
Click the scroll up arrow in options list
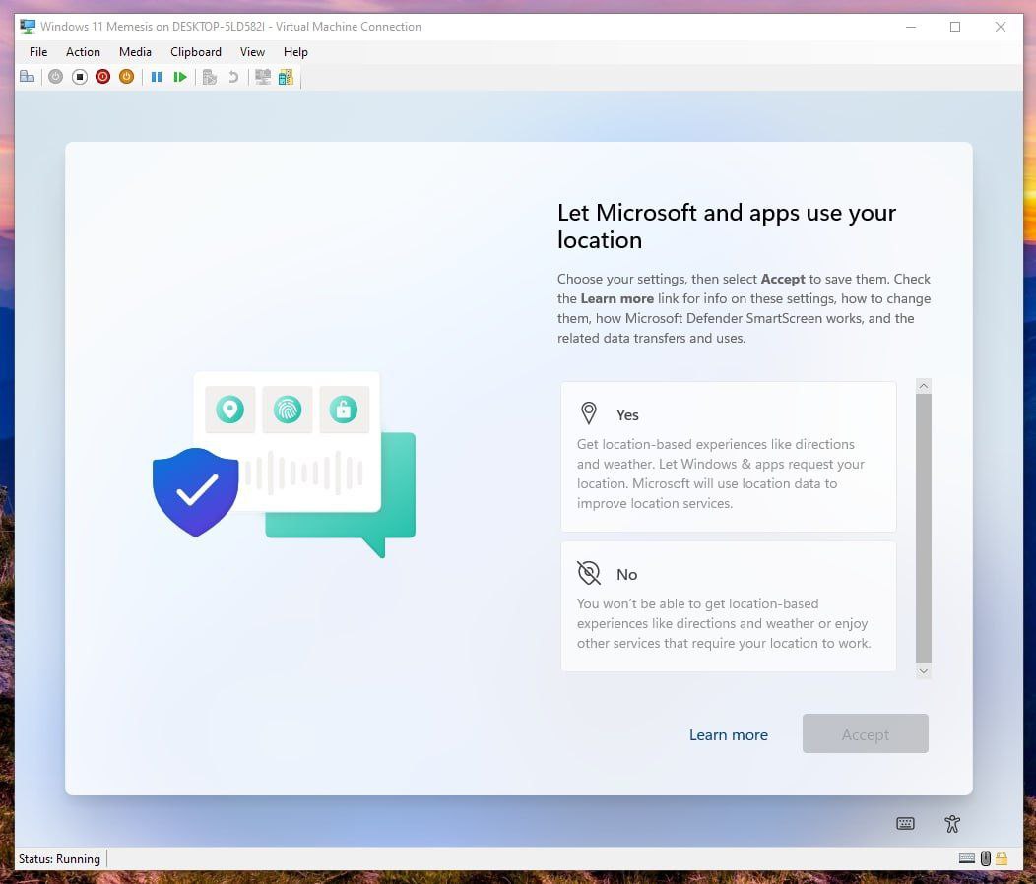[x=924, y=386]
